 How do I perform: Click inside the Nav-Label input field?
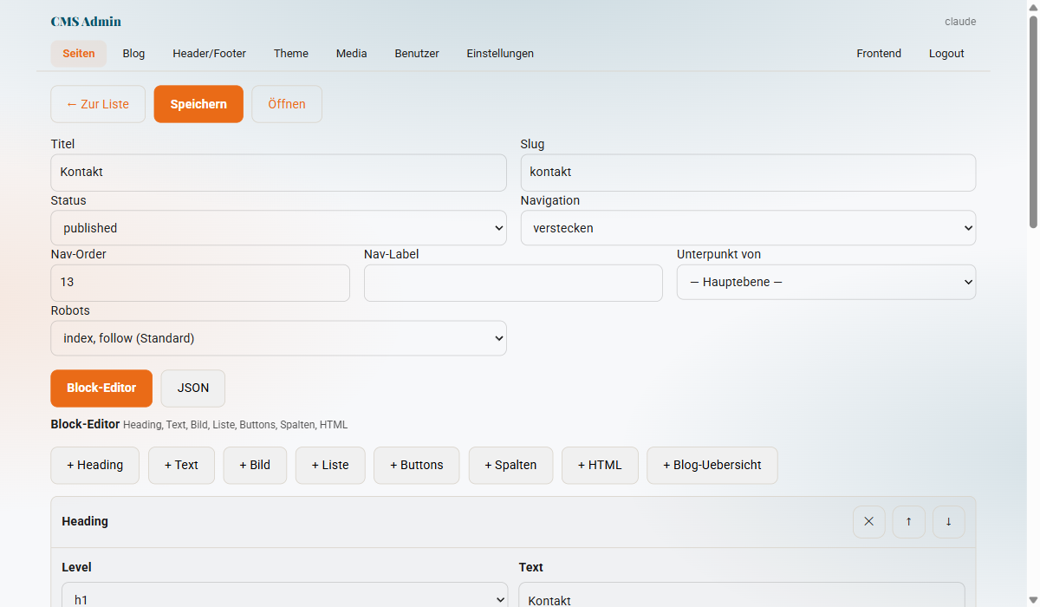coord(513,283)
